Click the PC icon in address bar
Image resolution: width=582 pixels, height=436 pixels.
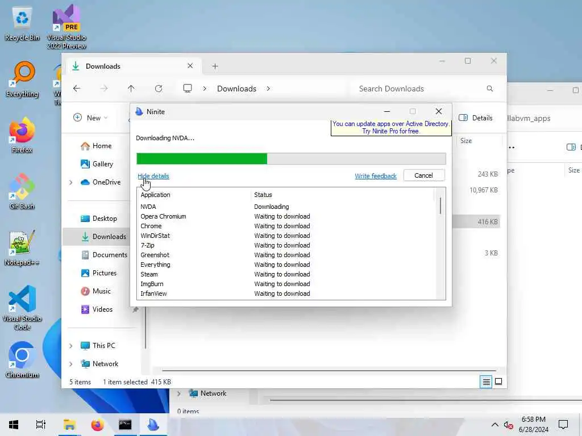coord(188,88)
